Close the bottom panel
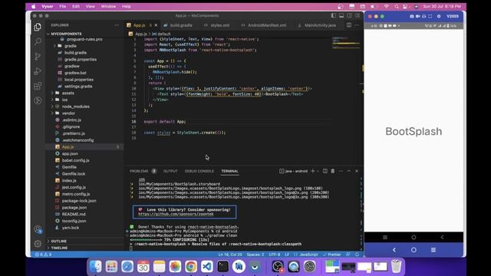This screenshot has width=491, height=276. point(357,171)
